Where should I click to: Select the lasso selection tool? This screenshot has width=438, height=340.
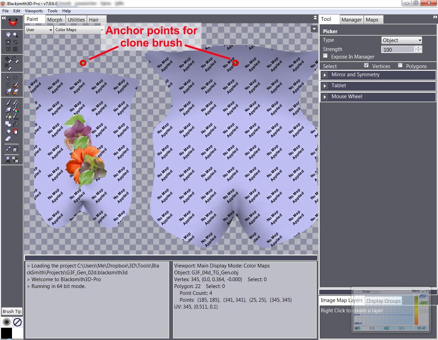point(8,85)
